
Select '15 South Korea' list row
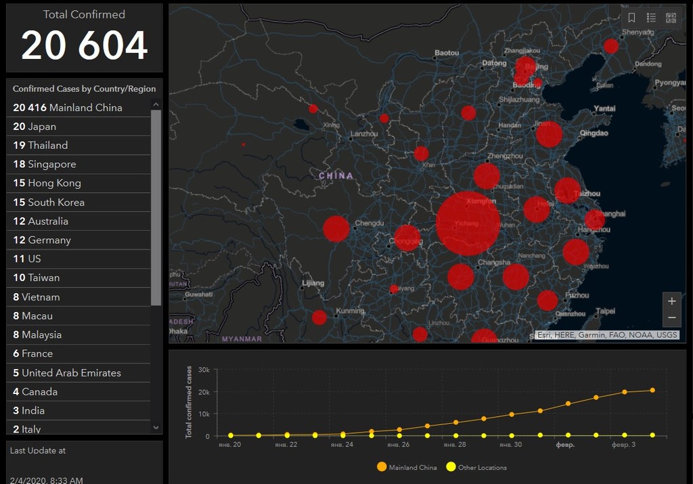tap(79, 202)
